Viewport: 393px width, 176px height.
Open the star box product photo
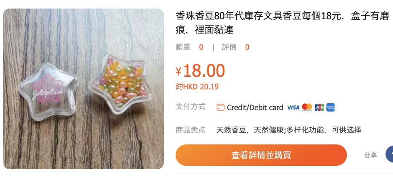[x=83, y=89]
